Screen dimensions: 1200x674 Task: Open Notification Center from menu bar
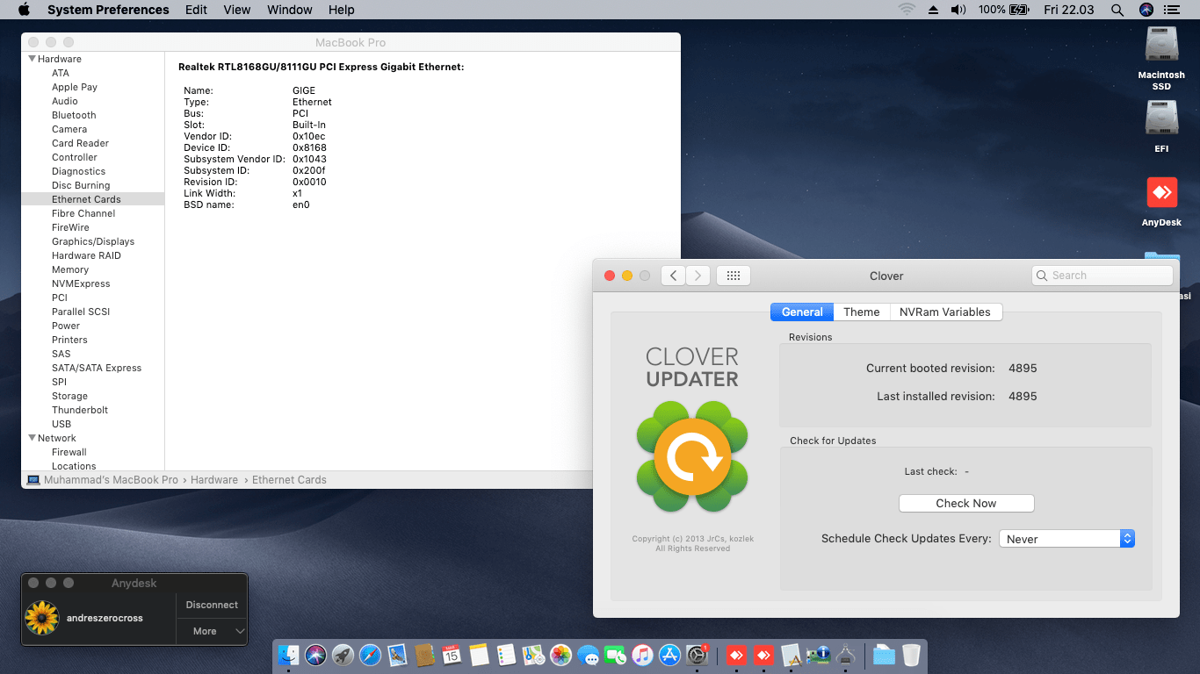coord(1171,10)
